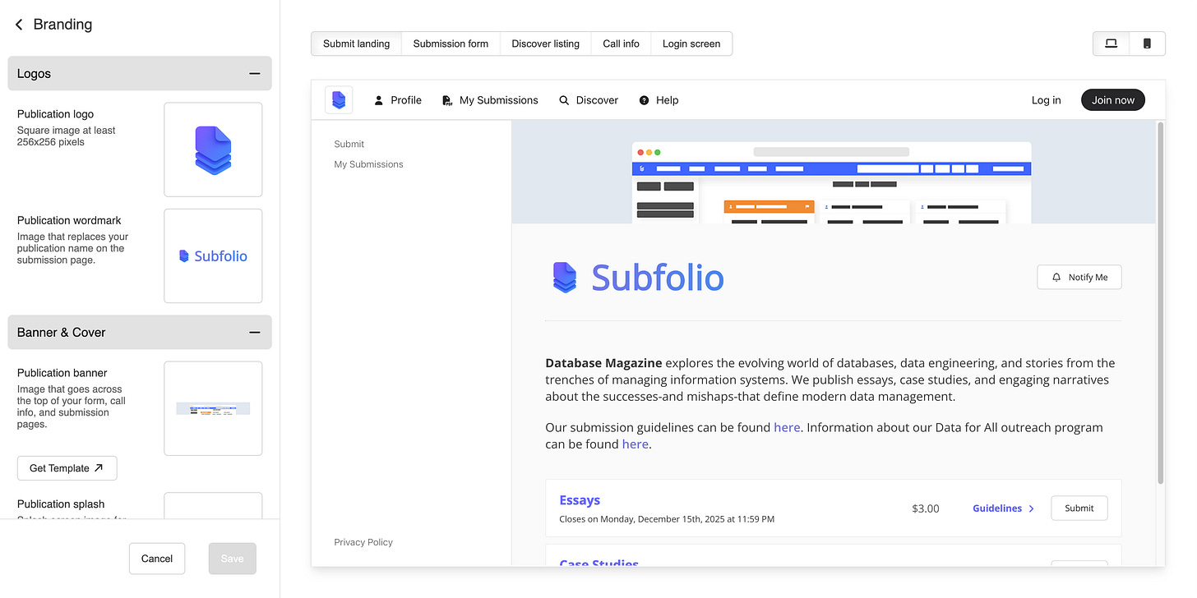Open Profile in the preview navbar
Viewport: 1197px width, 598px height.
point(398,100)
